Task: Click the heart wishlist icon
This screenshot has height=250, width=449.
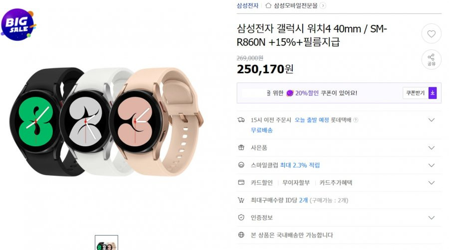Action: click(431, 34)
